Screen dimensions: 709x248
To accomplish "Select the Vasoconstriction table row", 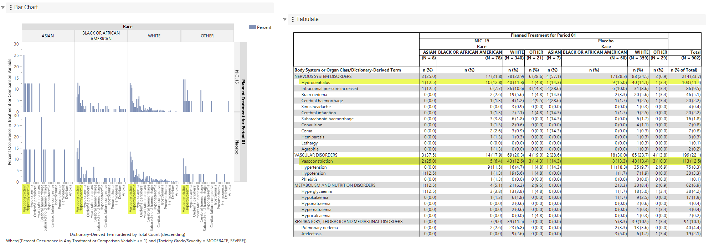I will 497,161.
